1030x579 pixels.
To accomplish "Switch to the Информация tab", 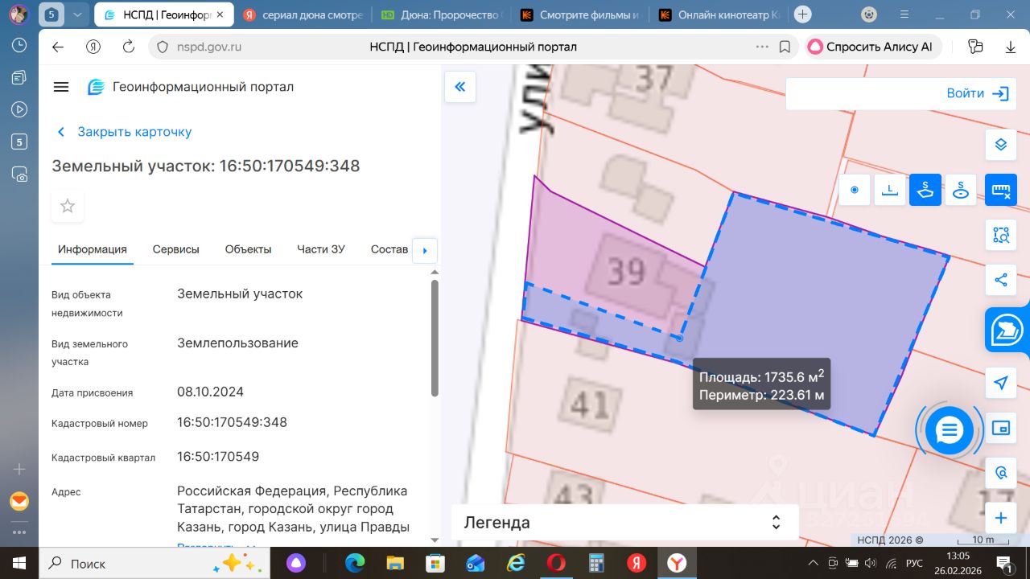I will click(93, 249).
